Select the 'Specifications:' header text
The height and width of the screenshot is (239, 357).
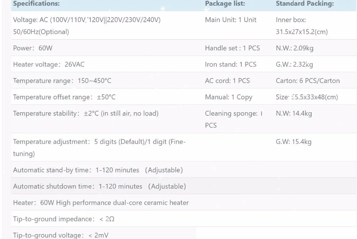[x=36, y=4]
